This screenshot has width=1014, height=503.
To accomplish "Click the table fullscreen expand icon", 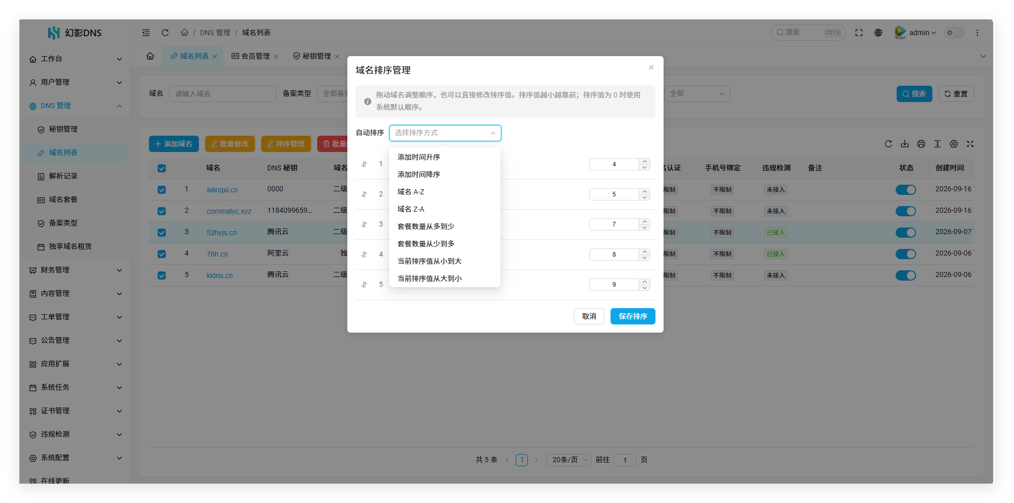I will [x=970, y=144].
